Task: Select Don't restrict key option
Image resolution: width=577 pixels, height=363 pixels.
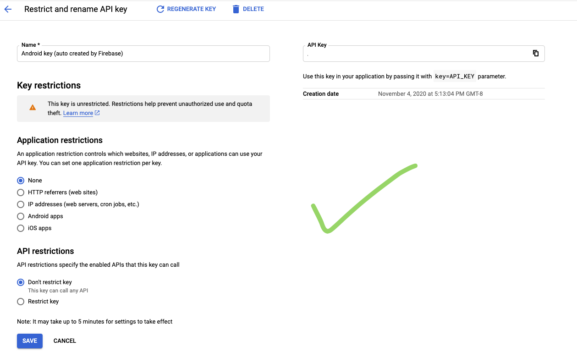Action: point(21,282)
